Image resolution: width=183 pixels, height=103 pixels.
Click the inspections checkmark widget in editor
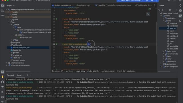[x=150, y=9]
